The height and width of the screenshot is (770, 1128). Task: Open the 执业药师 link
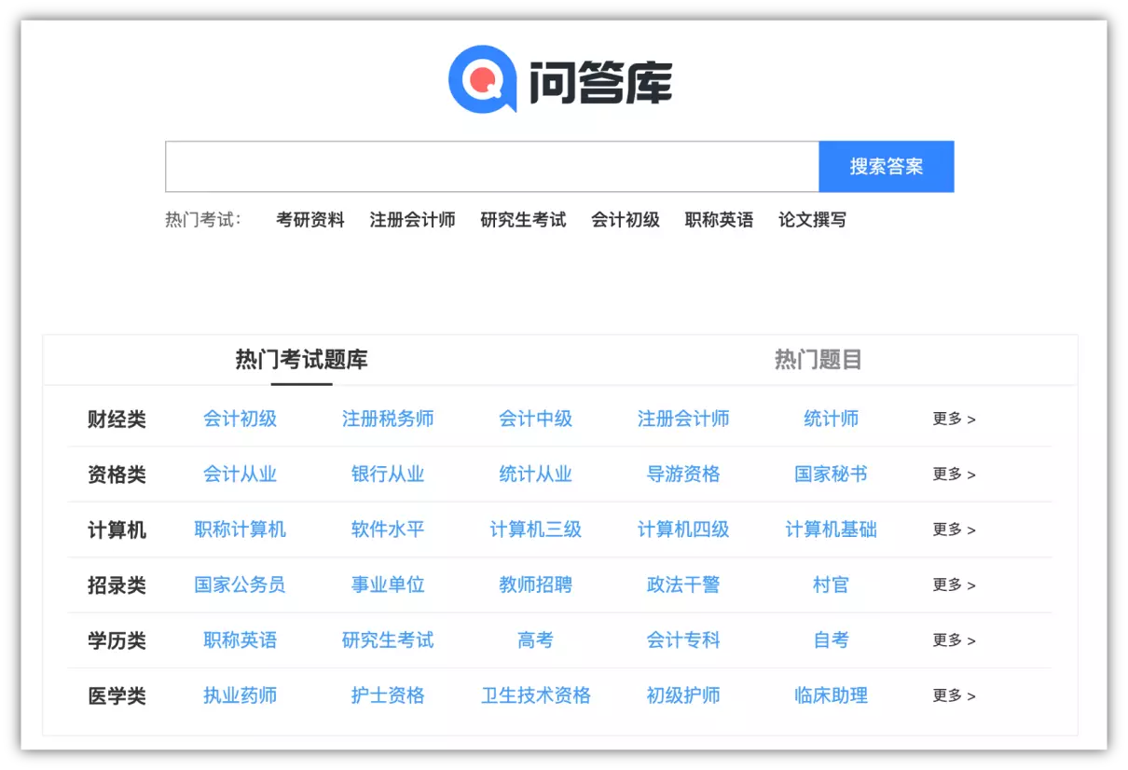(x=241, y=695)
